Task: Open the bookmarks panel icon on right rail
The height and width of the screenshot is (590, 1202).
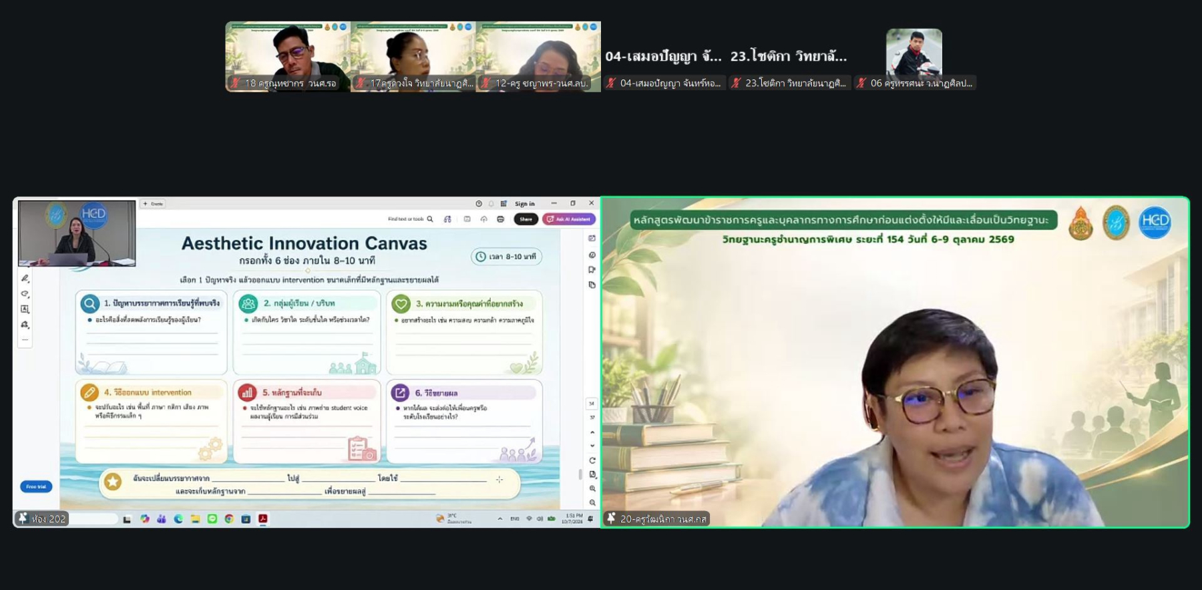Action: click(592, 270)
